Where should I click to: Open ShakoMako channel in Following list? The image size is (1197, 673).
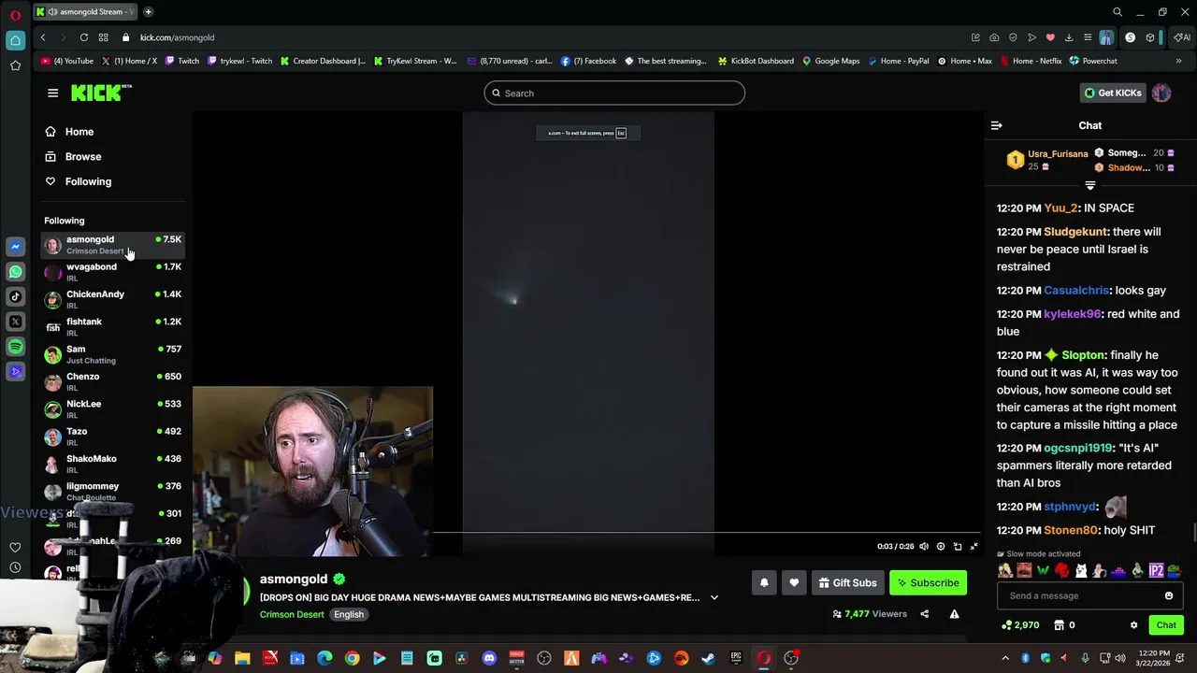(112, 464)
